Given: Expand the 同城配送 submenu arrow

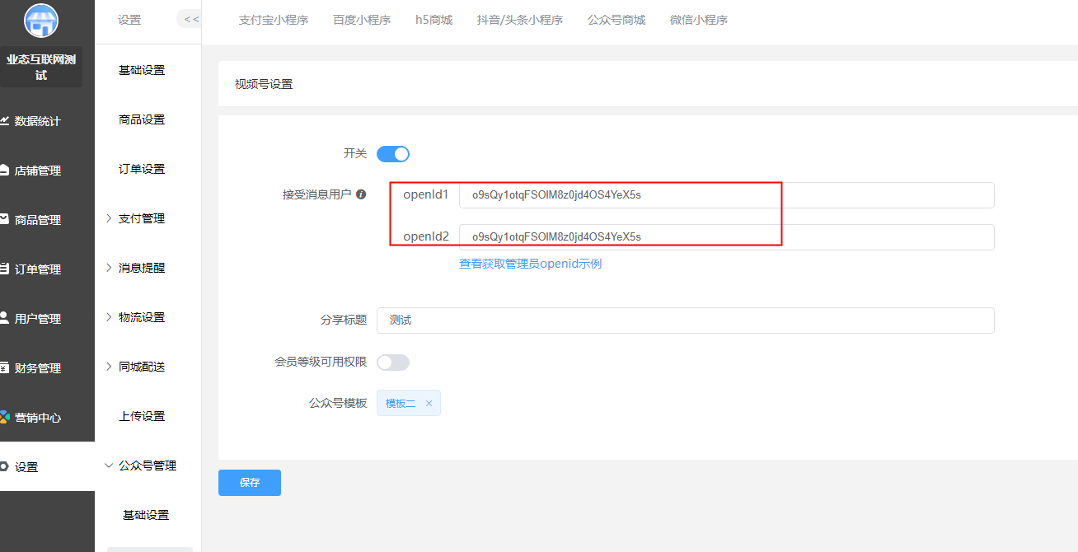Looking at the screenshot, I should pos(109,367).
